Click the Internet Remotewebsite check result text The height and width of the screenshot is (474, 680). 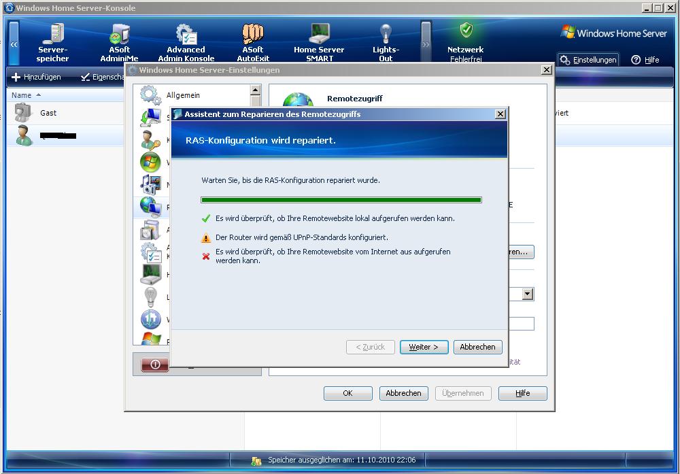point(333,256)
